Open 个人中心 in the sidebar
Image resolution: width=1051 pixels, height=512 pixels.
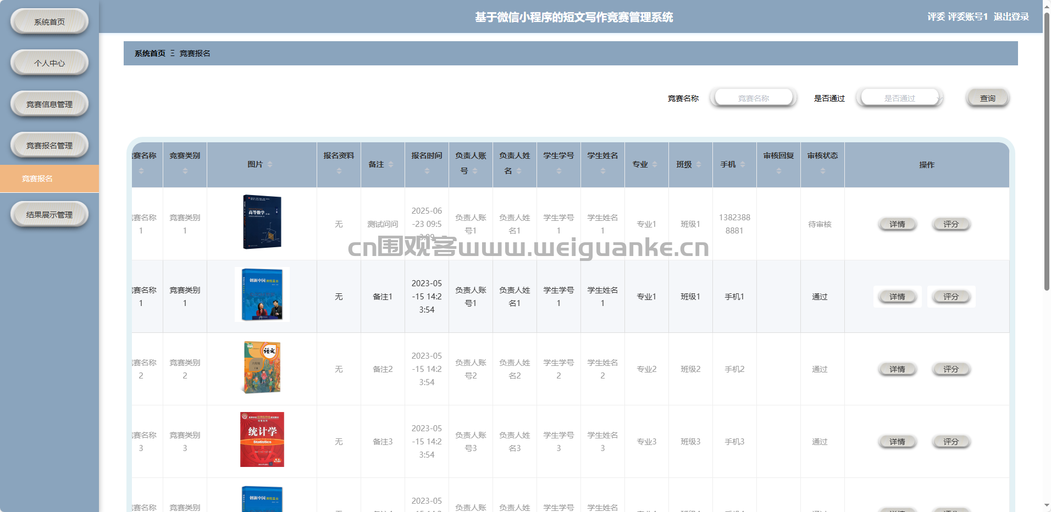coord(49,63)
